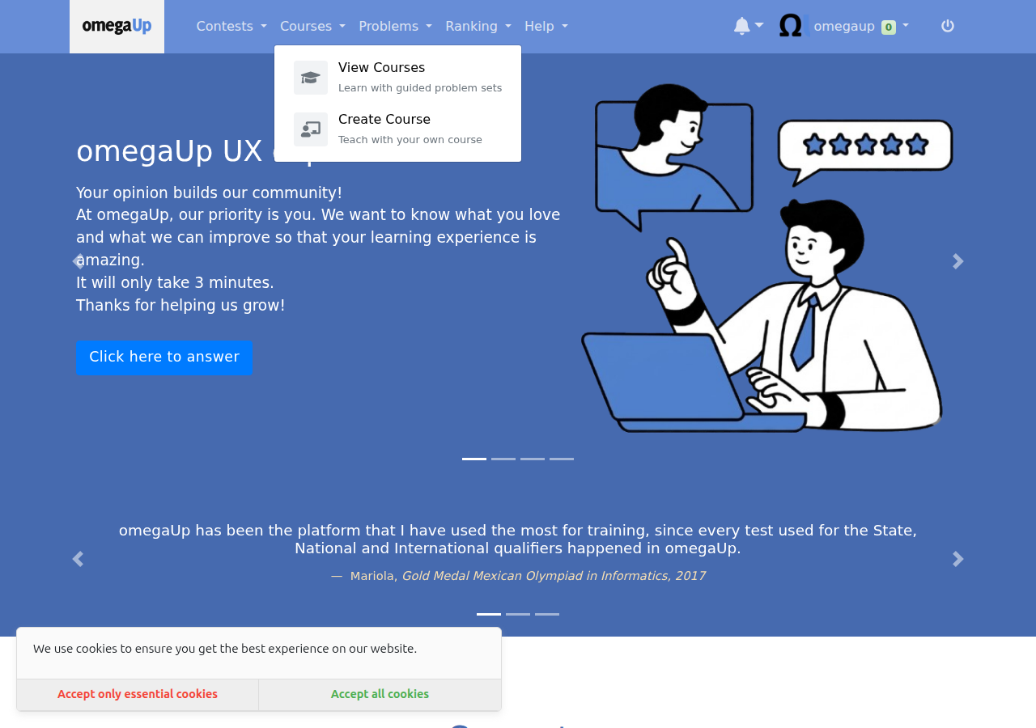Click the survey illustration with laptop
This screenshot has width=1036, height=728.
pos(766,257)
